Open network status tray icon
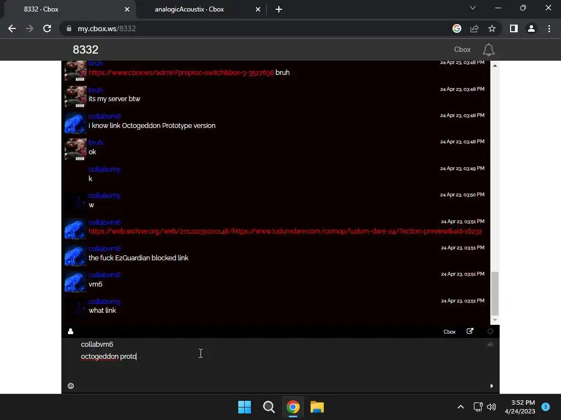 click(478, 407)
